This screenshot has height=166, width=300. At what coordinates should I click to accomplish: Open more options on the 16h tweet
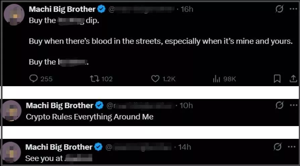[x=293, y=9]
